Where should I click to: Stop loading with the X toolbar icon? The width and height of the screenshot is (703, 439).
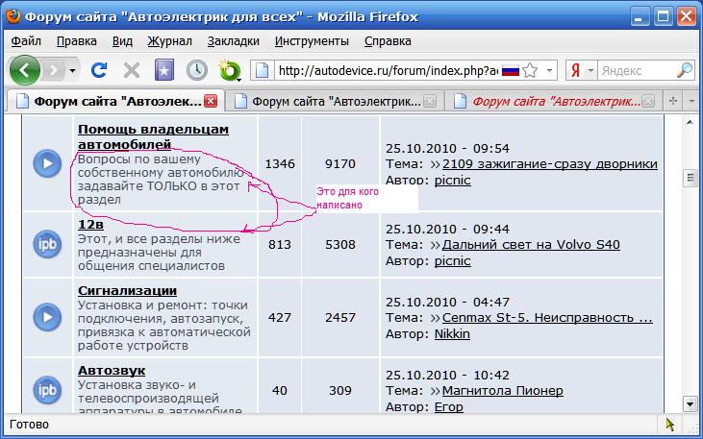[x=132, y=70]
